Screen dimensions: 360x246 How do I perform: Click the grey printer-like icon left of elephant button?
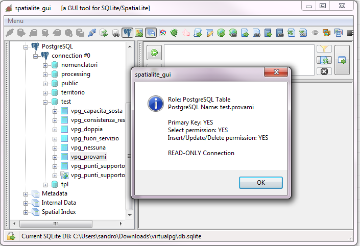(x=116, y=33)
